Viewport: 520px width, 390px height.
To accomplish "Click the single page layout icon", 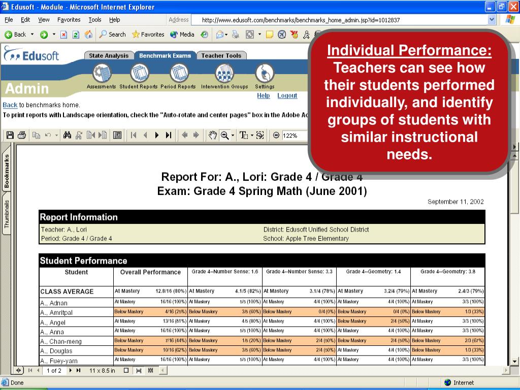I will click(x=126, y=370).
